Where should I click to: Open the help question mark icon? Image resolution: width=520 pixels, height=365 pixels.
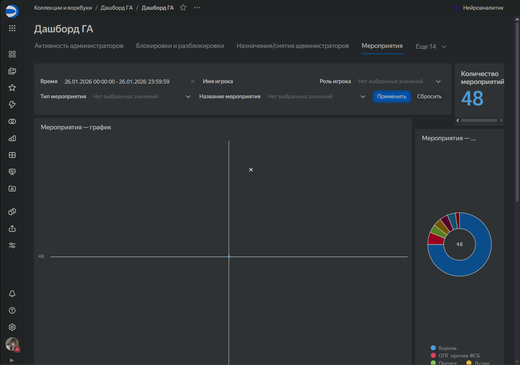click(12, 310)
